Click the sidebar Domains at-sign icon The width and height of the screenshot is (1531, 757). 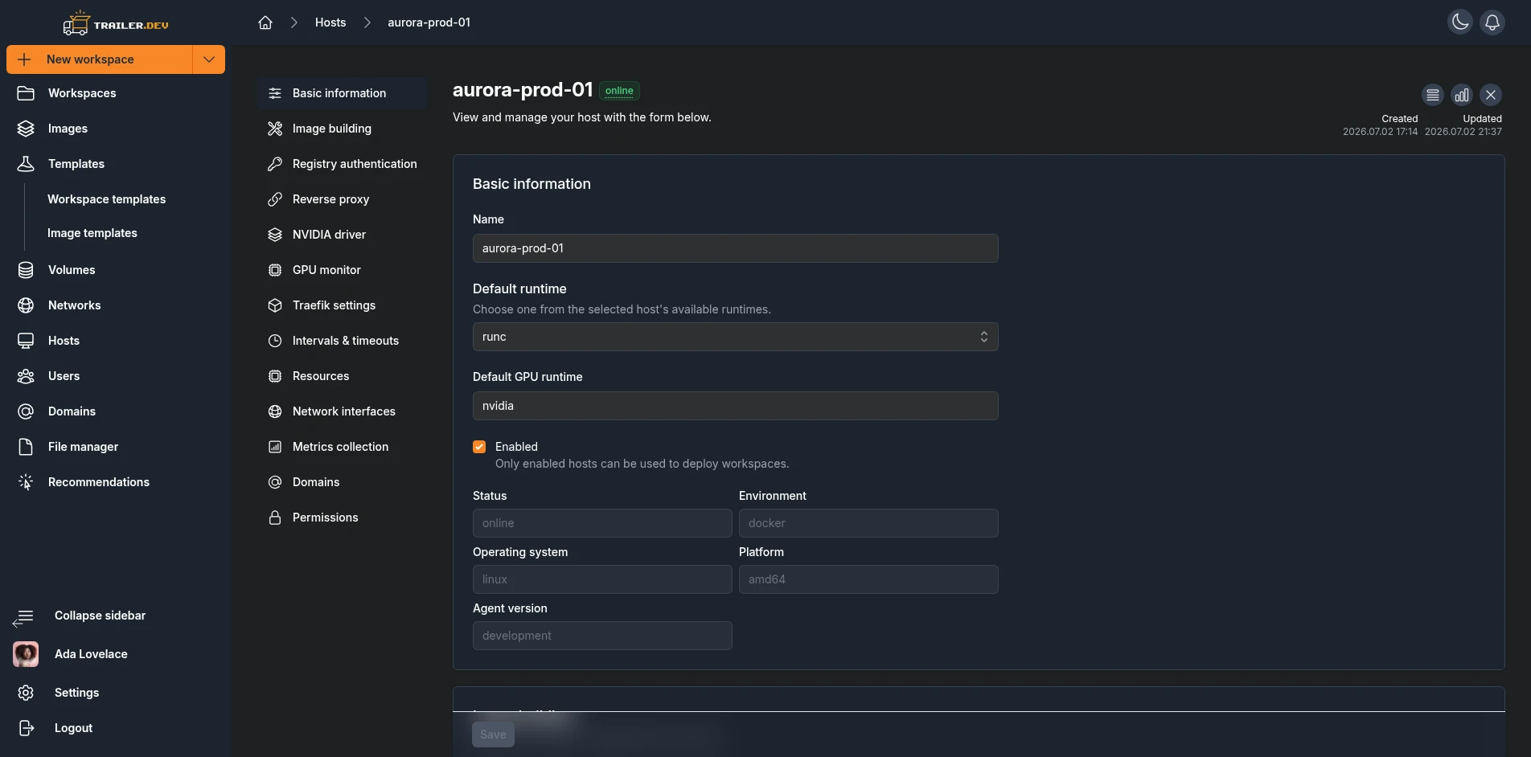coord(26,411)
